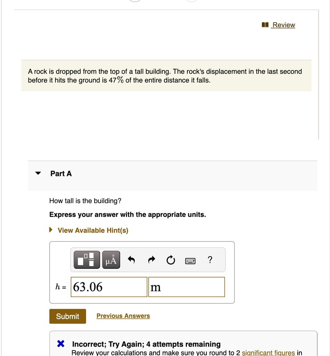
Task: Follow the significant figures link
Action: (268, 353)
